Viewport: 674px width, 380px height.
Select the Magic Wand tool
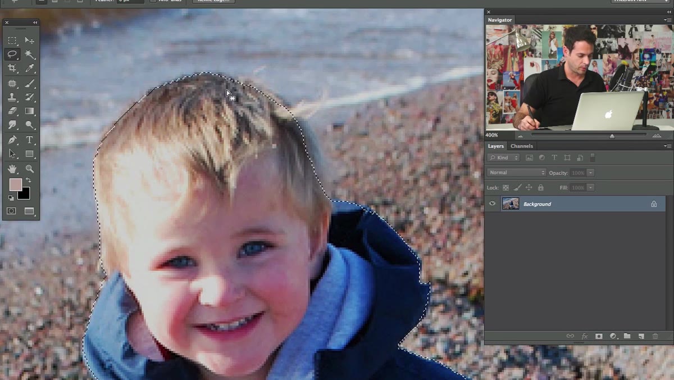coord(30,55)
